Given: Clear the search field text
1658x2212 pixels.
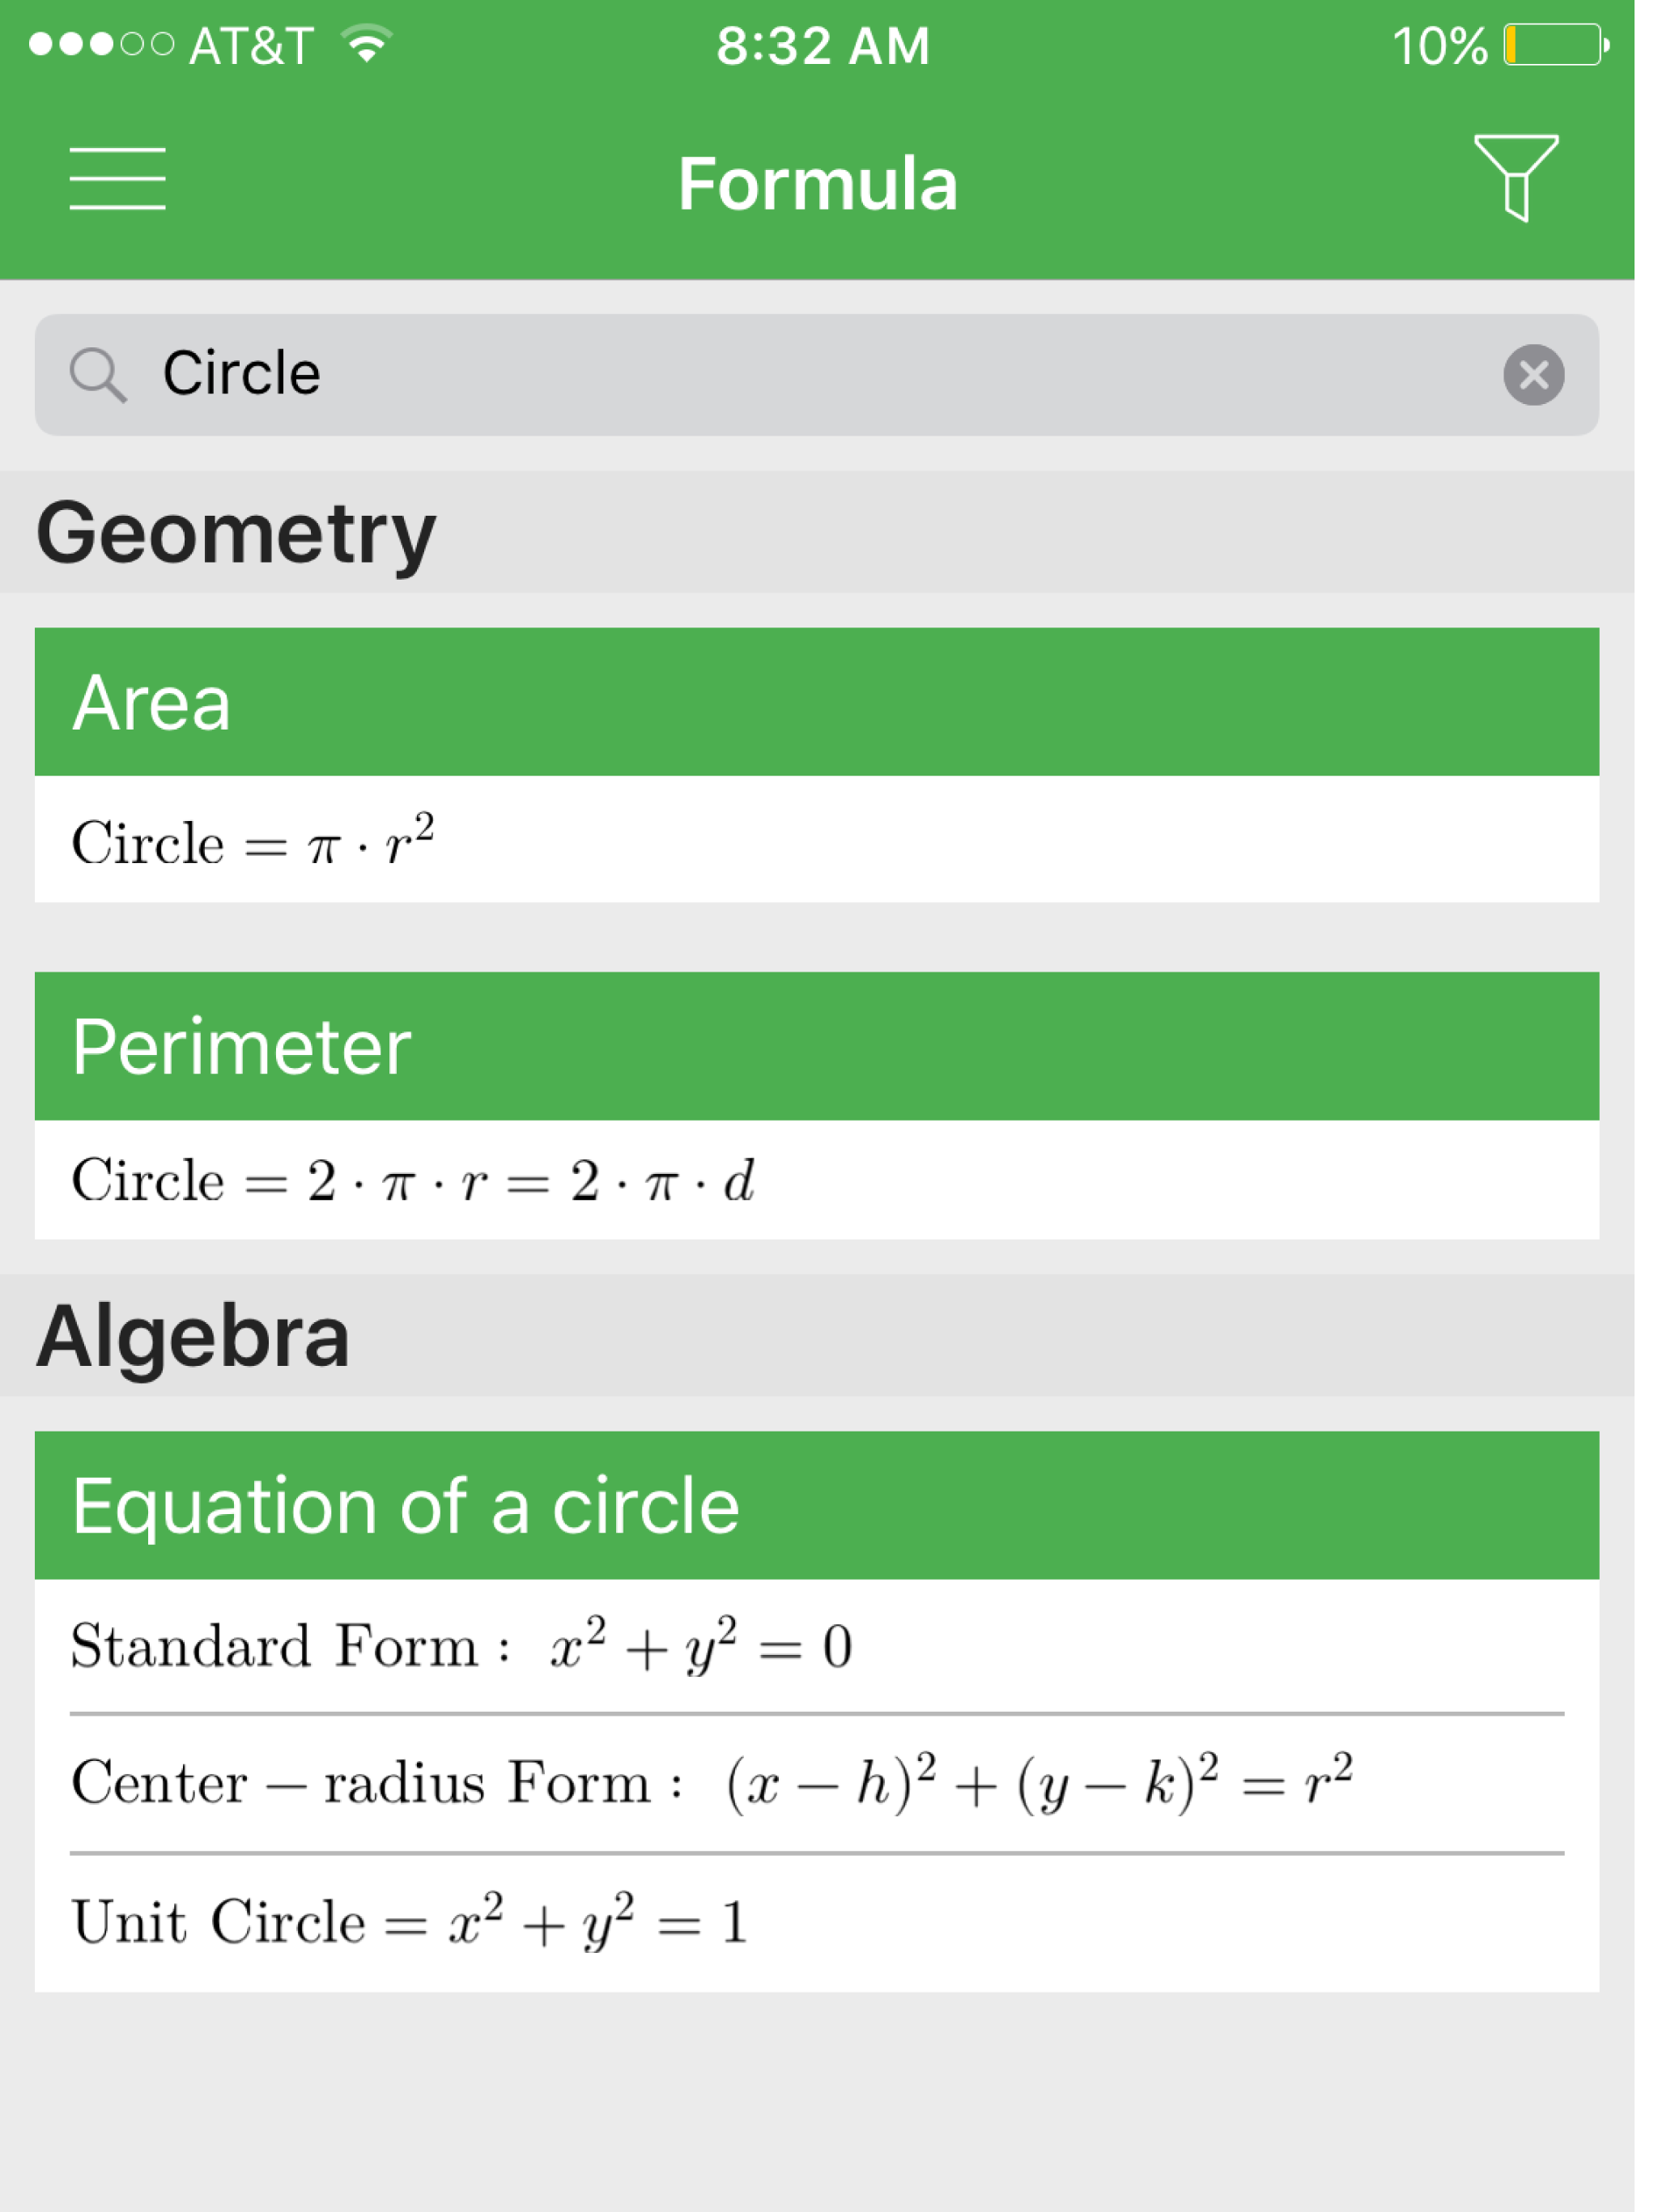Looking at the screenshot, I should coord(1533,375).
